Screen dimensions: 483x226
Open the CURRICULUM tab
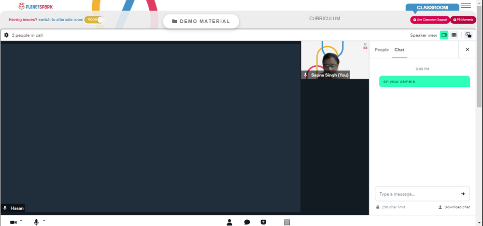point(325,18)
